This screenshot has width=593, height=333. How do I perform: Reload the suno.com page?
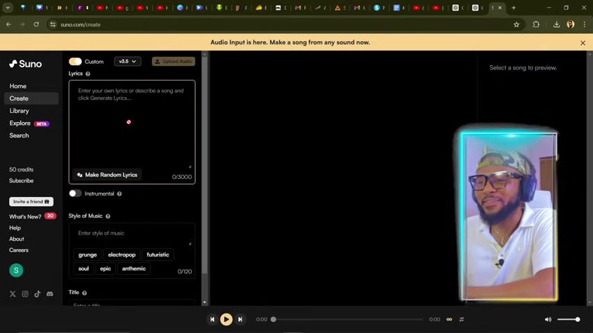click(x=36, y=24)
